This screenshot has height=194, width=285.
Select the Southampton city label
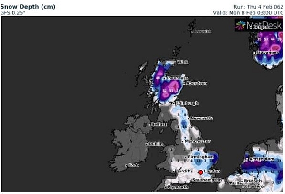coord(207,180)
